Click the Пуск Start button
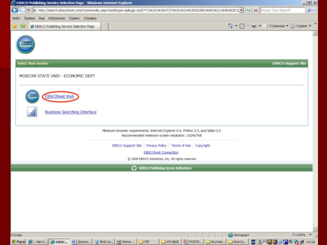This screenshot has height=245, width=327. [x=18, y=242]
